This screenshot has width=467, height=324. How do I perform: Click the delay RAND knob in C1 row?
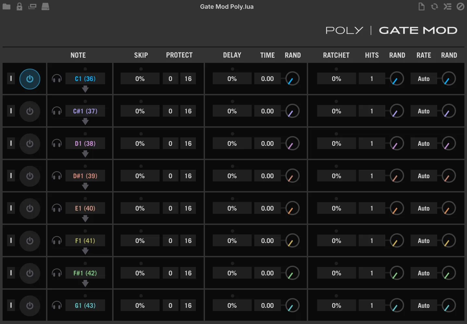(293, 79)
